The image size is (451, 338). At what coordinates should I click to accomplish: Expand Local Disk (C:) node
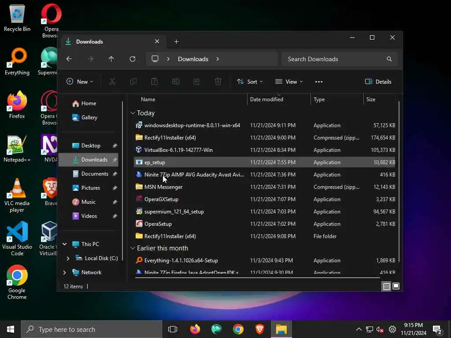click(x=68, y=258)
